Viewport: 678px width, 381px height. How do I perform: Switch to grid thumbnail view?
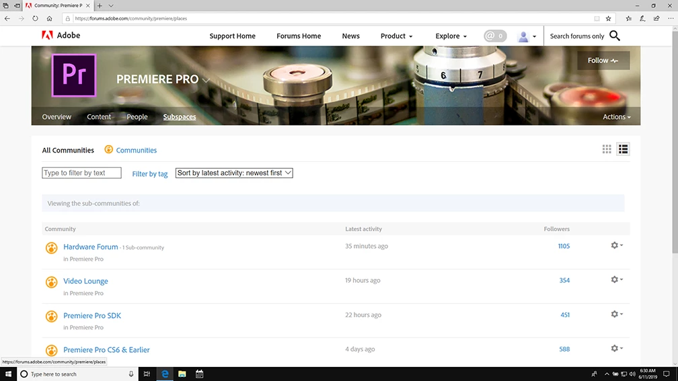tap(607, 149)
